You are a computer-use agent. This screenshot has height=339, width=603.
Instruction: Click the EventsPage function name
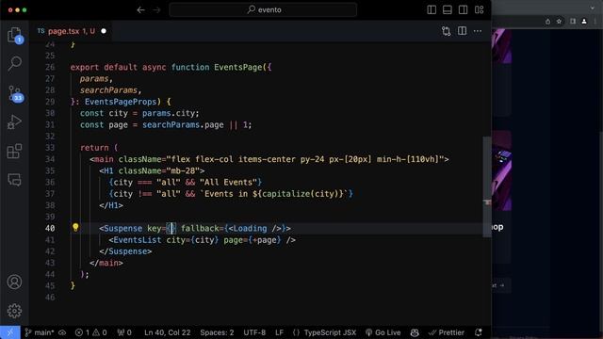coord(238,67)
